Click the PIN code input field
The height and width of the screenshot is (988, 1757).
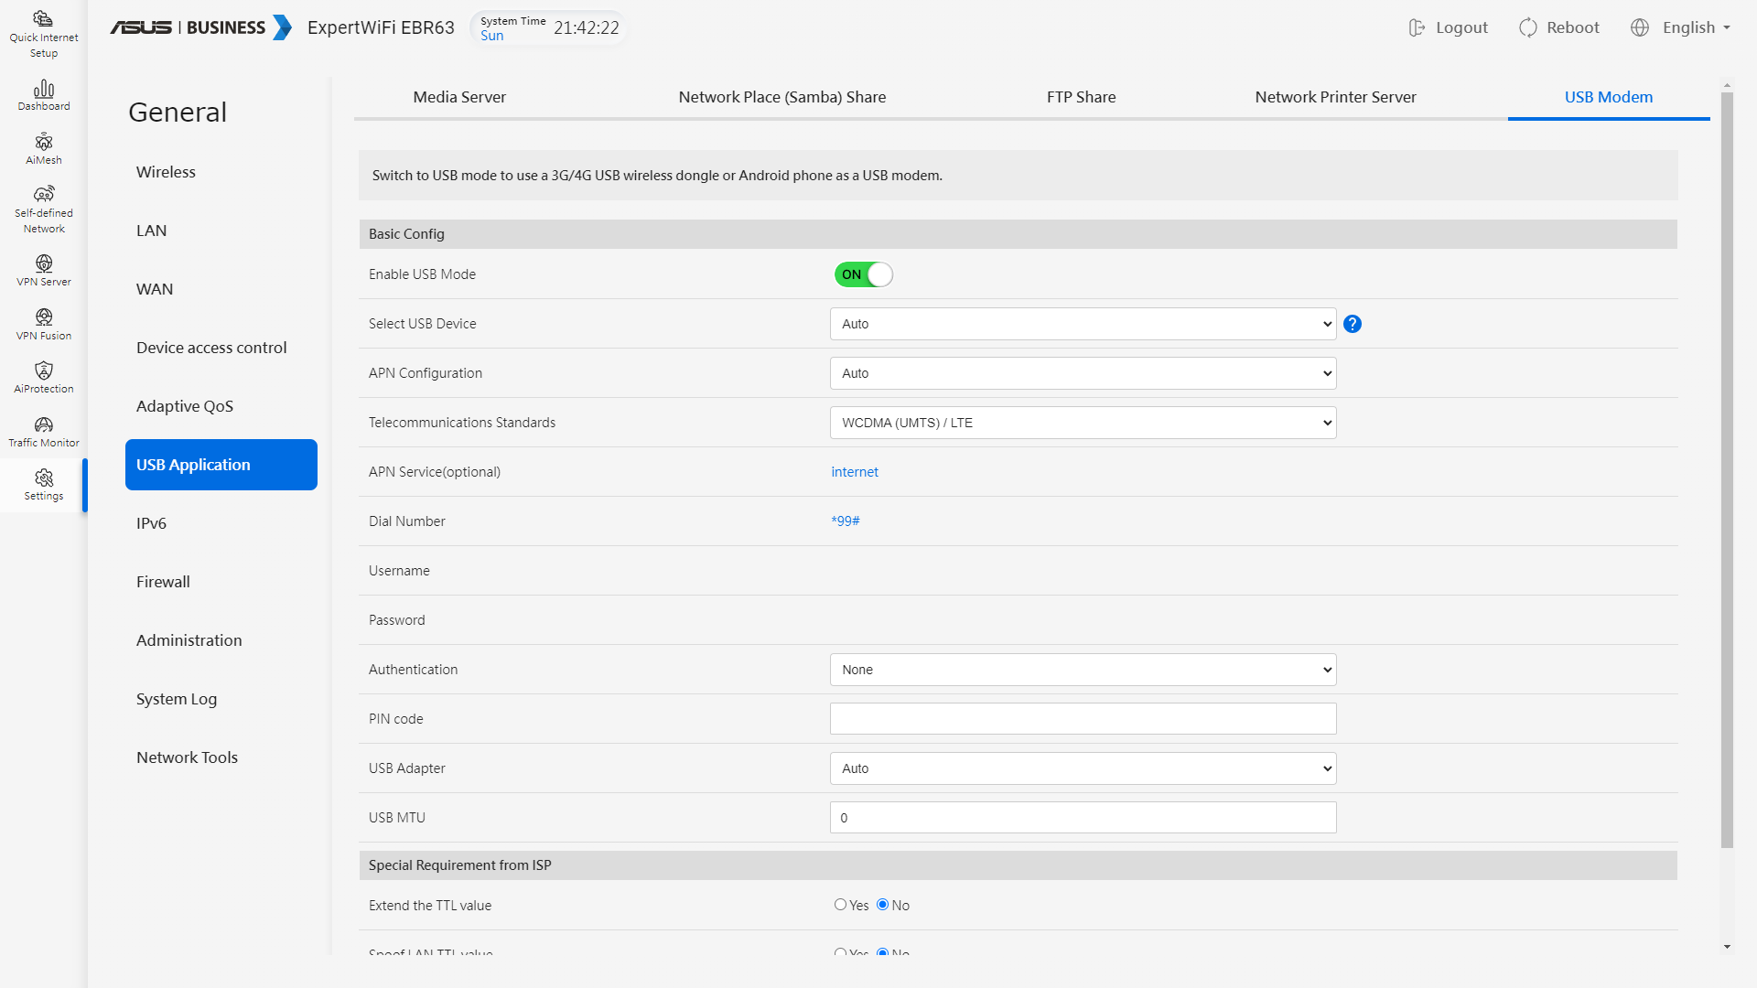click(x=1083, y=719)
